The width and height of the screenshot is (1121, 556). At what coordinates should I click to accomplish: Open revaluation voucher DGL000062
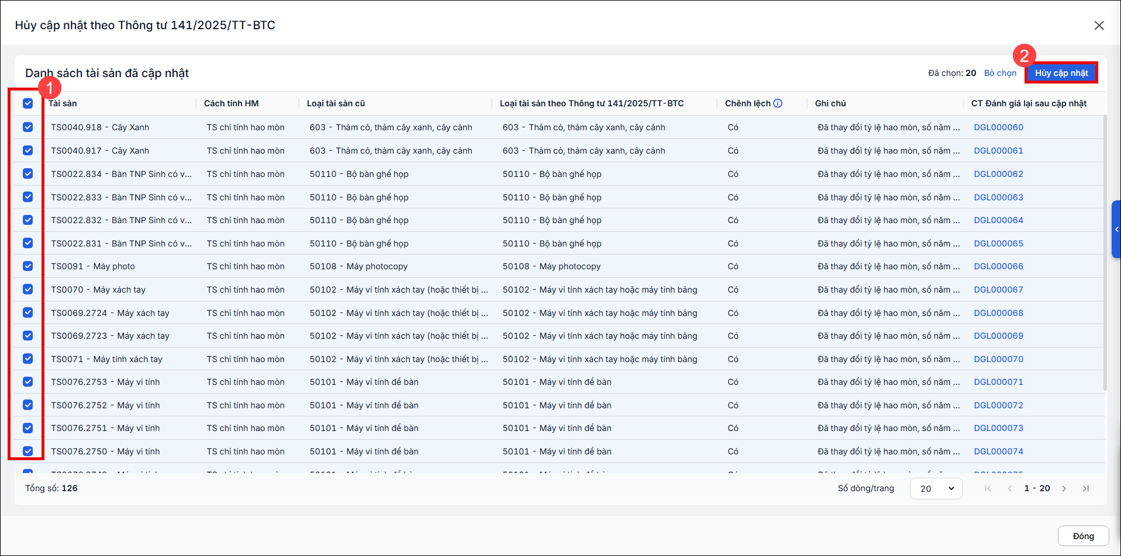pyautogui.click(x=998, y=174)
